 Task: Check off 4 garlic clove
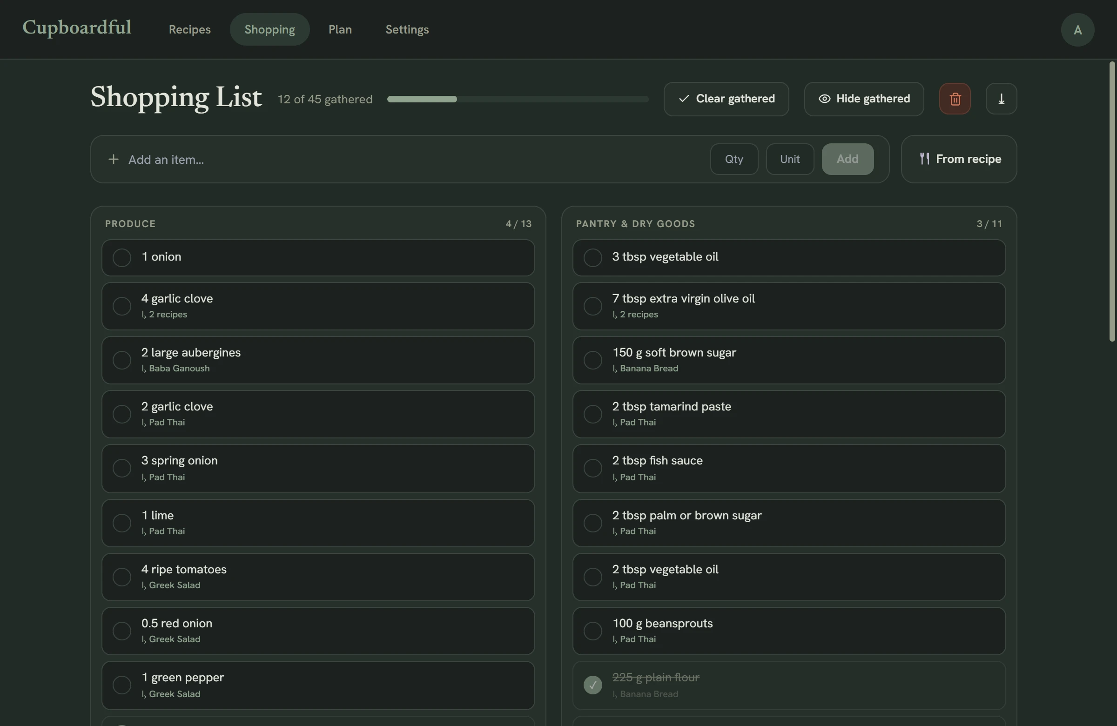(121, 306)
